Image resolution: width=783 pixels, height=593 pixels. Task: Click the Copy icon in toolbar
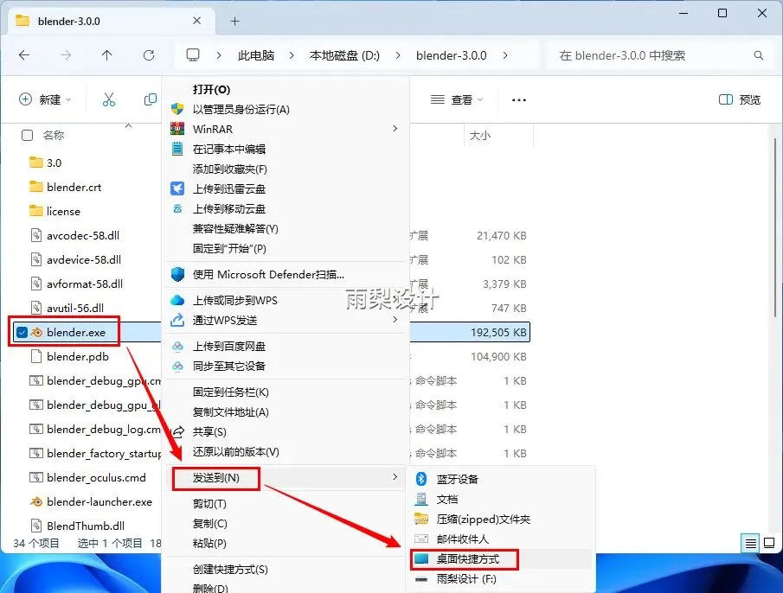(x=150, y=99)
